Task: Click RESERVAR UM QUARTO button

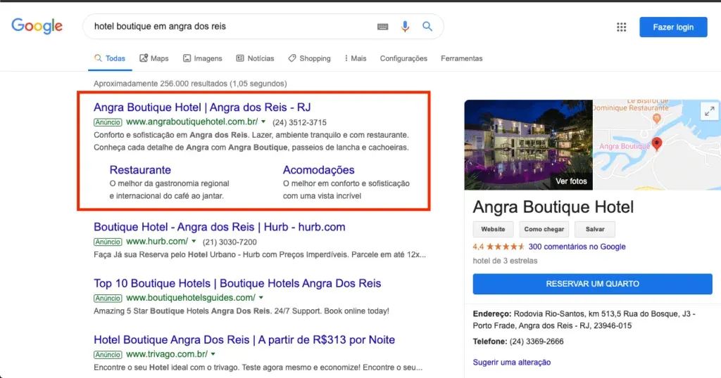Action: point(592,284)
